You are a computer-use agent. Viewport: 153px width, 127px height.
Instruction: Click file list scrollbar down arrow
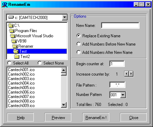[x=63, y=105]
